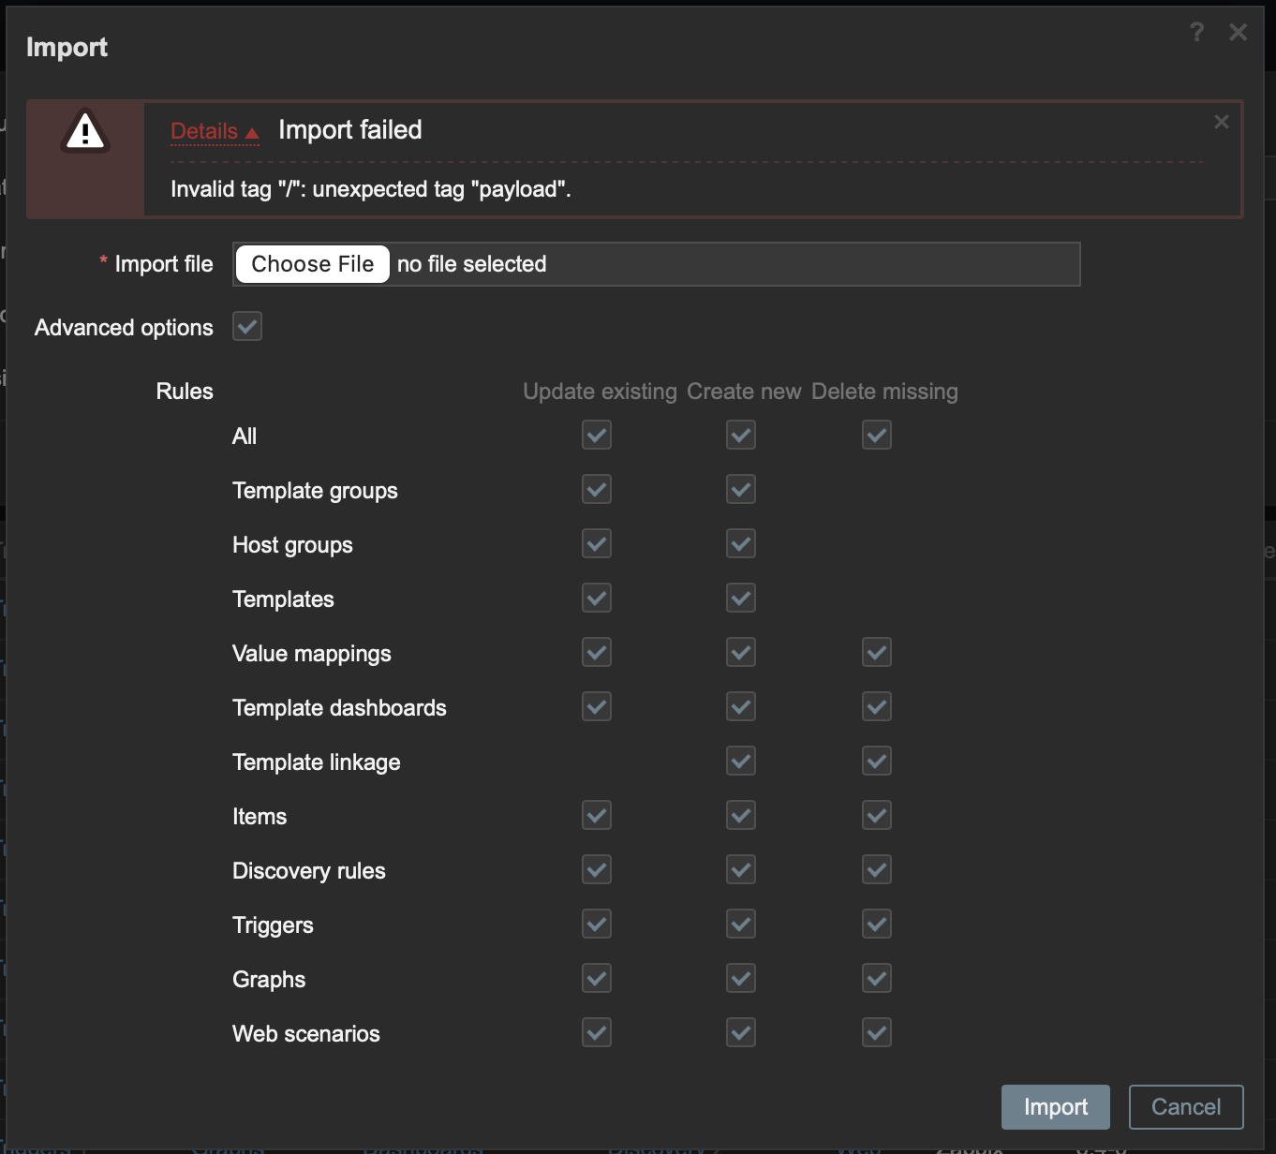Uncheck the Advanced options checkbox

[x=247, y=327]
